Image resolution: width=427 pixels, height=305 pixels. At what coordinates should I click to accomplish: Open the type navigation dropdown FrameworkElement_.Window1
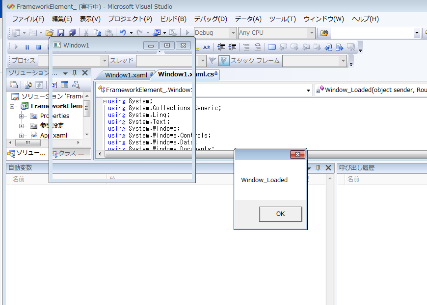(308, 90)
